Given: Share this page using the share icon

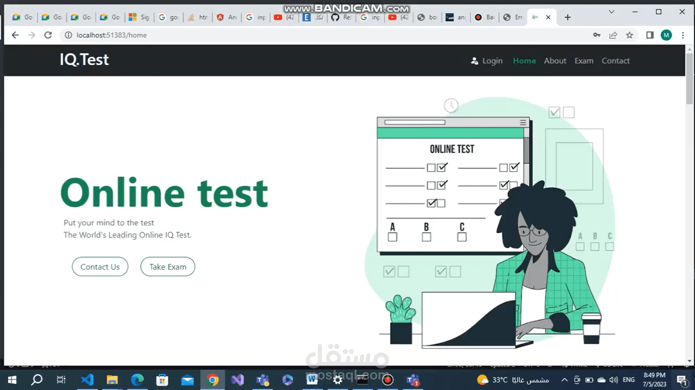Looking at the screenshot, I should 613,35.
